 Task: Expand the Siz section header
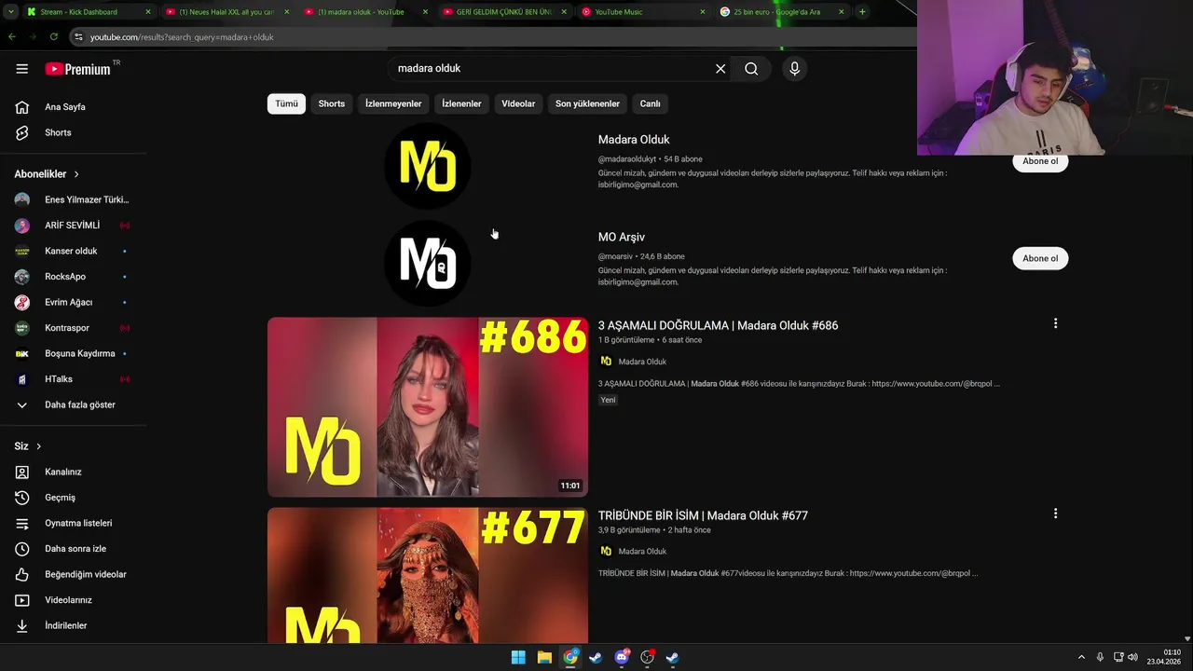(28, 446)
